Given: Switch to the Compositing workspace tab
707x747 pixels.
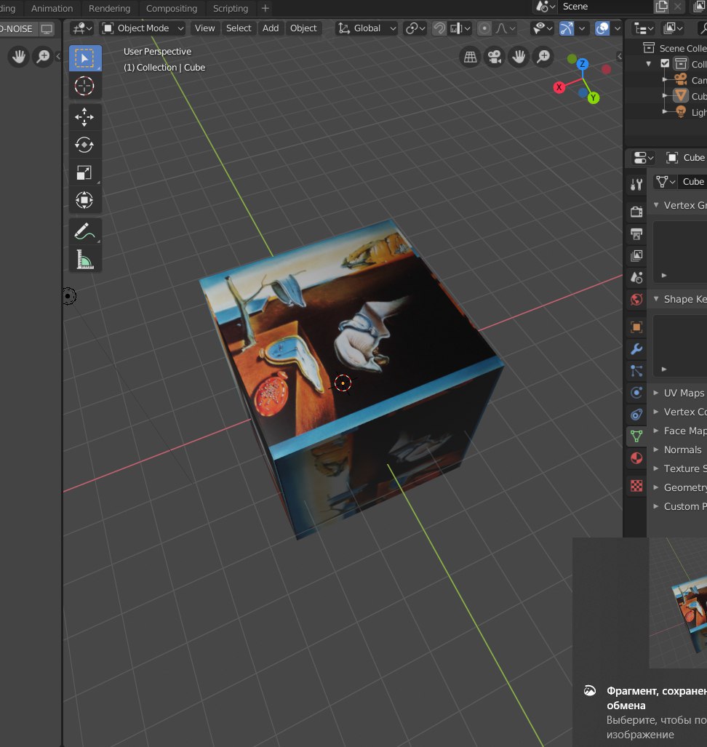Looking at the screenshot, I should point(172,8).
